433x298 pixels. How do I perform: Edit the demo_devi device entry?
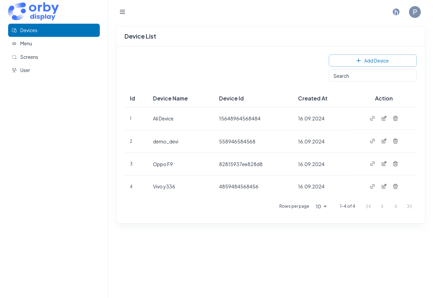click(x=384, y=141)
